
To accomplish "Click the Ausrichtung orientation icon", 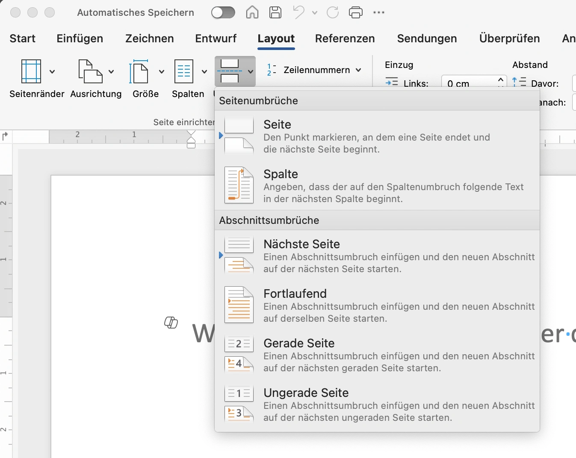I will pyautogui.click(x=90, y=71).
